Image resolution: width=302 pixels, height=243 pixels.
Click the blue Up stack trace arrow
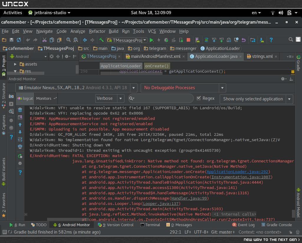(x=20, y=125)
